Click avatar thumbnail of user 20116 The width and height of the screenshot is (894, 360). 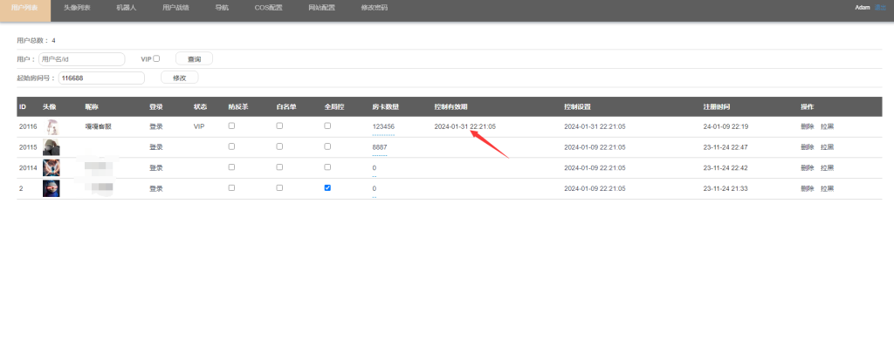coord(52,126)
